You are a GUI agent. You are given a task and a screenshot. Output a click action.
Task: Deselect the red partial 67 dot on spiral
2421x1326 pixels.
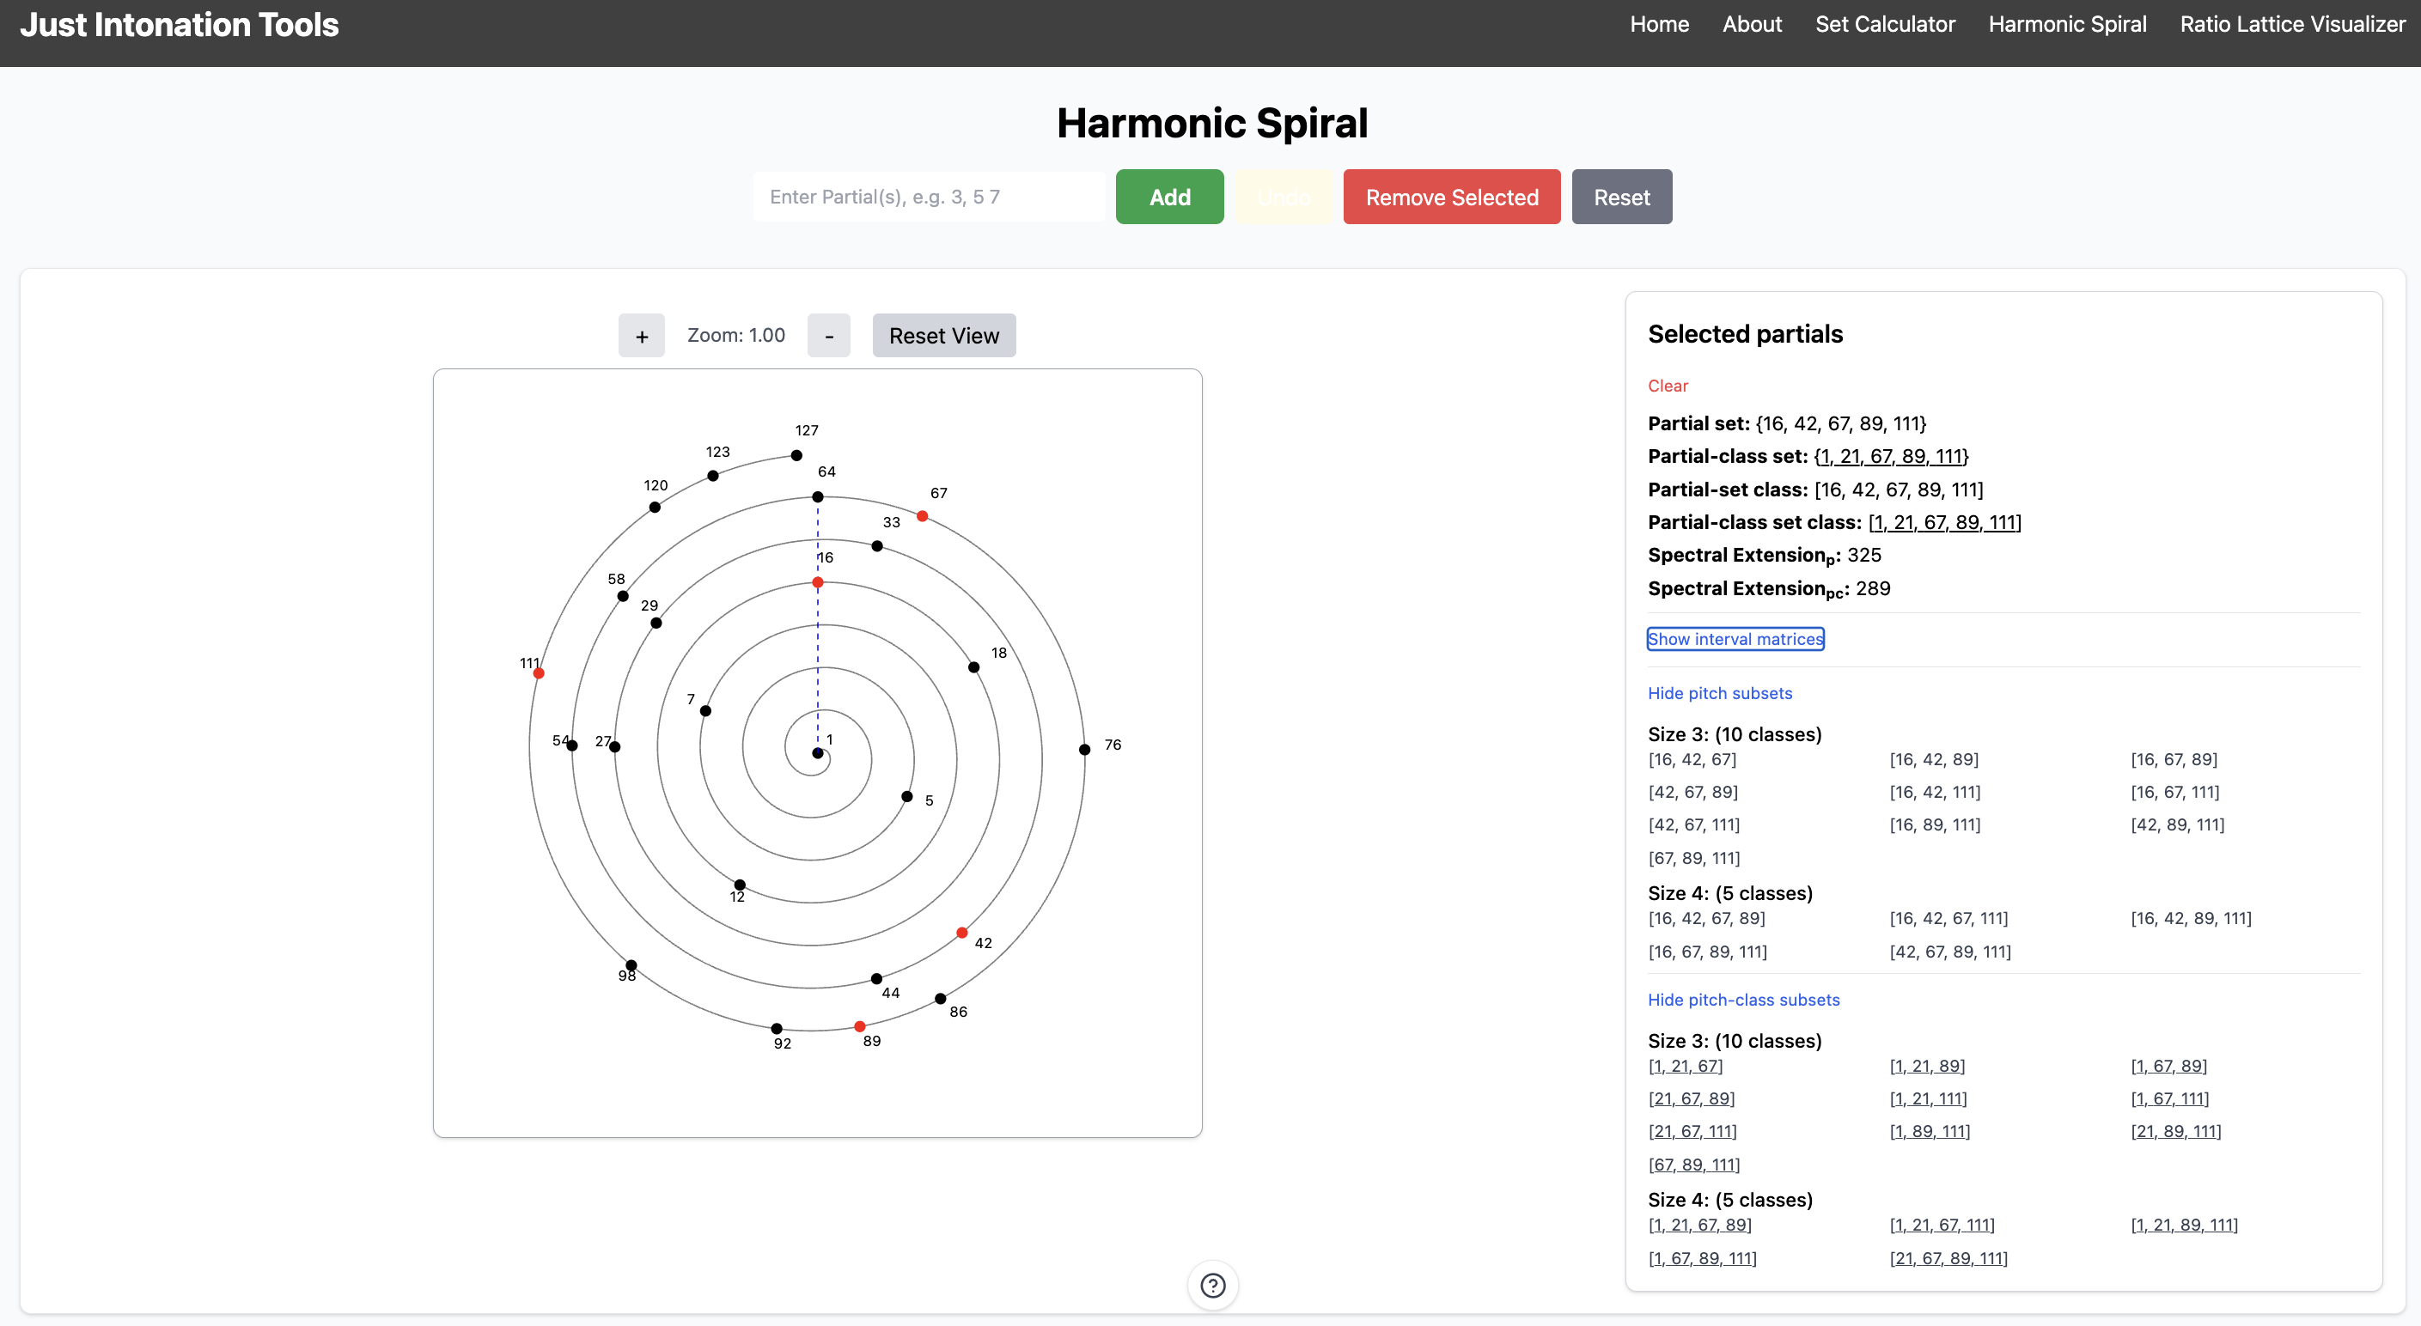(921, 515)
